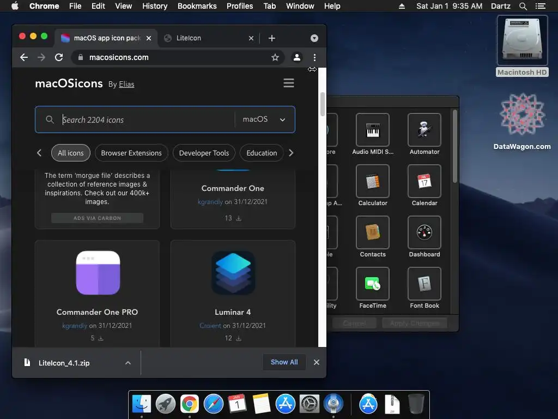Screen dimensions: 558x419
Task: Pick the Dashboard icon in LiteIcon
Action: coord(424,232)
